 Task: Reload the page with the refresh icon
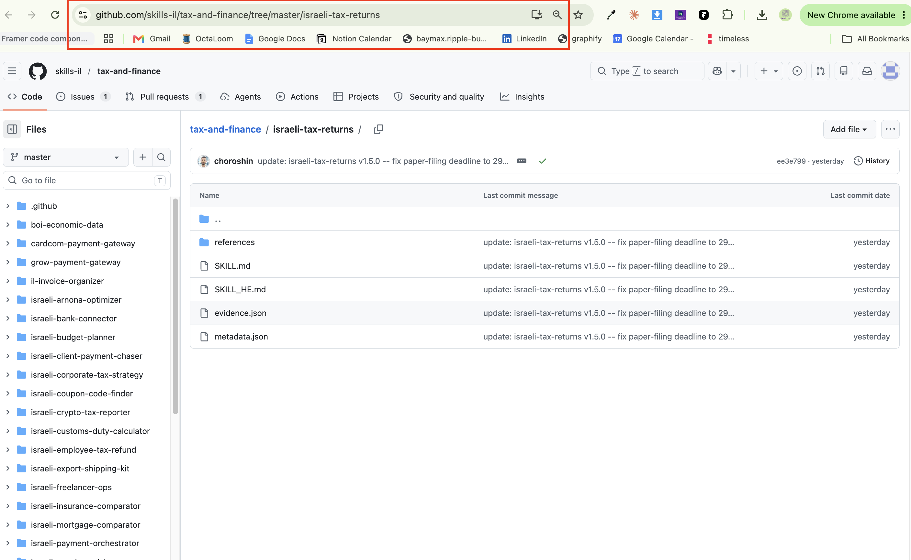pos(55,15)
